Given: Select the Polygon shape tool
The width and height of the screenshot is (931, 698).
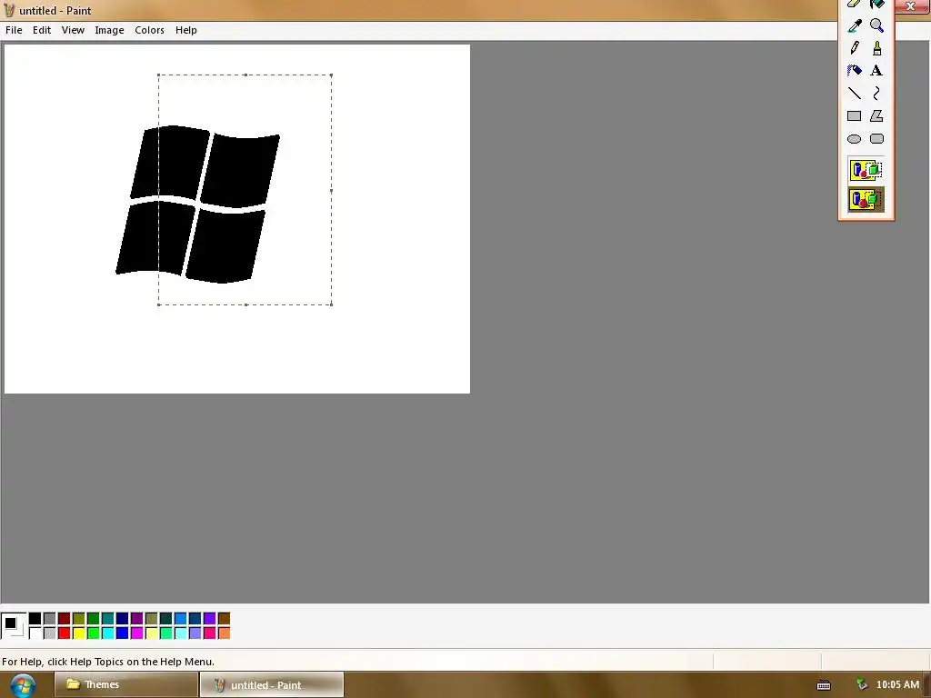Looking at the screenshot, I should tap(877, 115).
